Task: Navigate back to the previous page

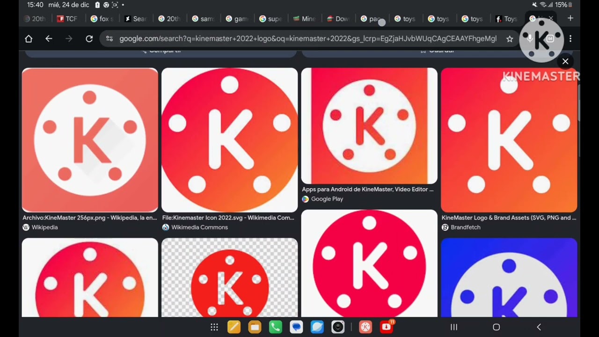Action: (49, 39)
